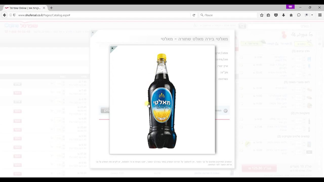This screenshot has height=182, width=324.
Task: Click the partly hidden gray עדכן update button
Action: click(105, 110)
